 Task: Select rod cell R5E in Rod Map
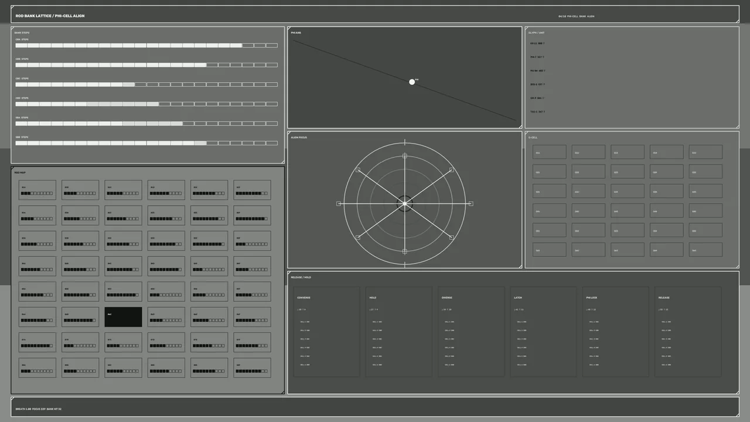point(209,292)
